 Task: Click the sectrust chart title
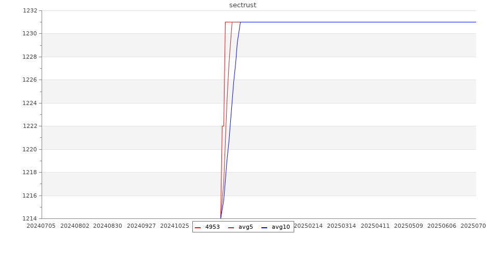point(243,5)
